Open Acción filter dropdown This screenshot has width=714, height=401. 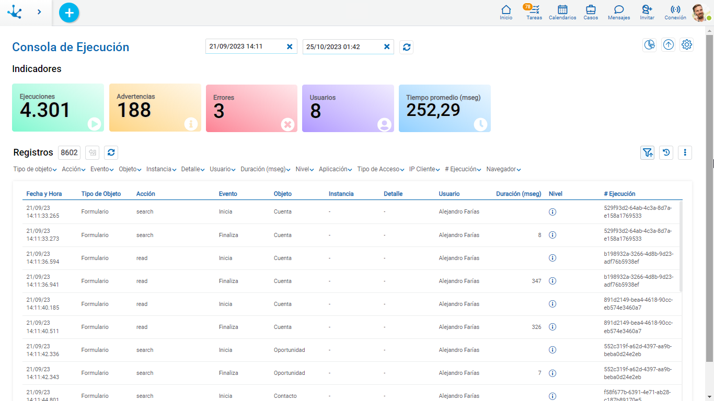click(x=74, y=169)
